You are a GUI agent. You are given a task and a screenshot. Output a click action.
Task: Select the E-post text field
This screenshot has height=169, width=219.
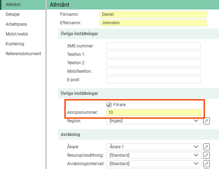pyautogui.click(x=153, y=80)
